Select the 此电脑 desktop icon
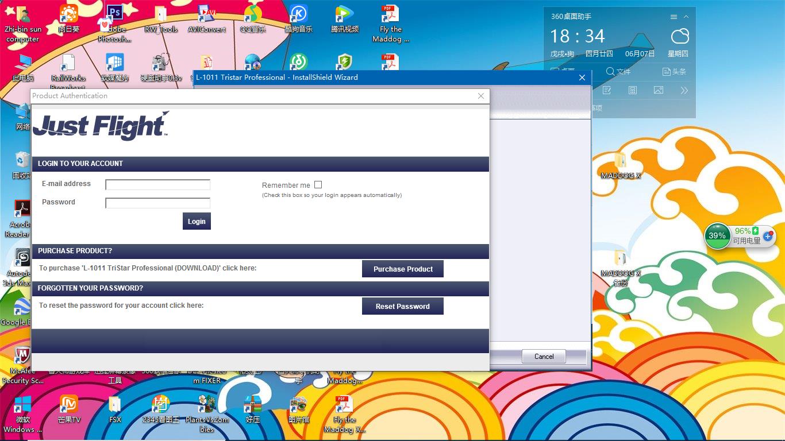This screenshot has height=441, width=785. tap(23, 68)
